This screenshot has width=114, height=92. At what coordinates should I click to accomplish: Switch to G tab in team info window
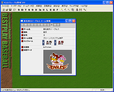pyautogui.click(x=32, y=25)
